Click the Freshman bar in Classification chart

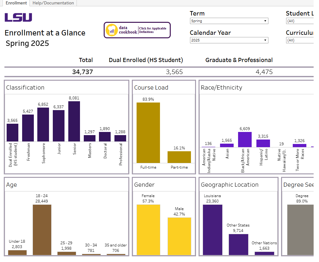[x=28, y=128]
